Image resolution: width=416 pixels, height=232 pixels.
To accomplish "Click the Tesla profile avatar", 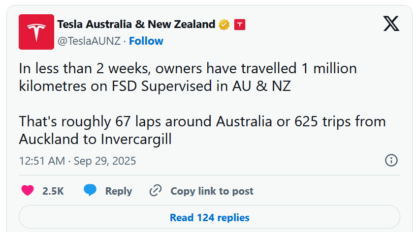I will click(x=36, y=32).
